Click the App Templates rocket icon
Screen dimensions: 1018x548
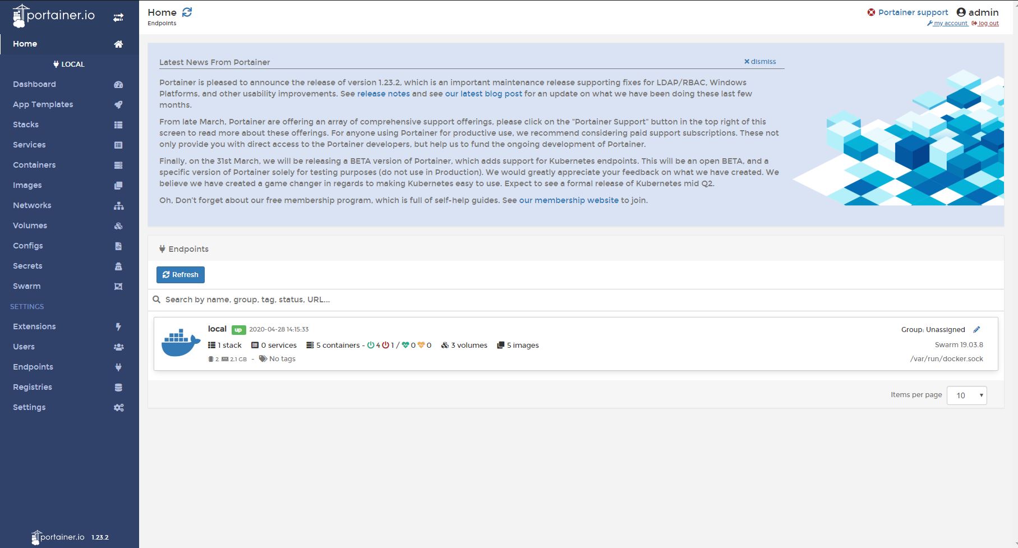[118, 104]
